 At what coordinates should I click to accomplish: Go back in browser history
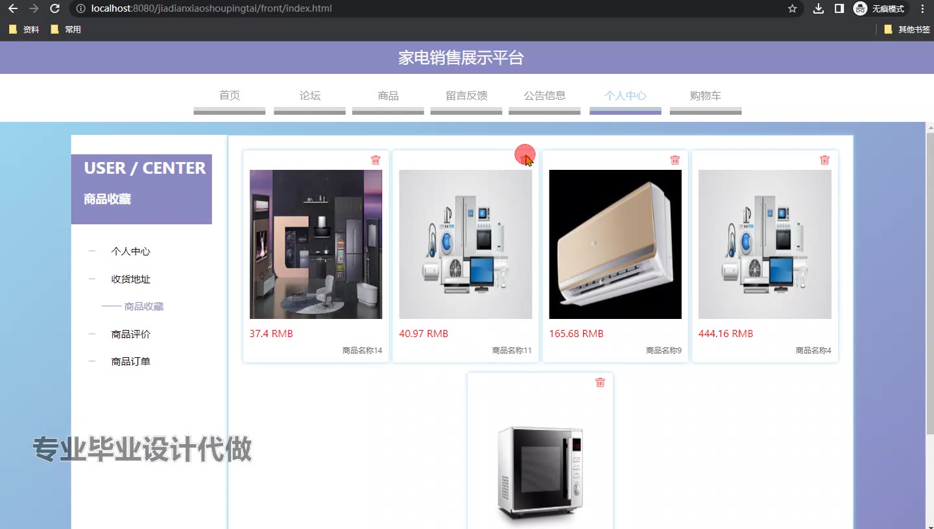point(13,8)
